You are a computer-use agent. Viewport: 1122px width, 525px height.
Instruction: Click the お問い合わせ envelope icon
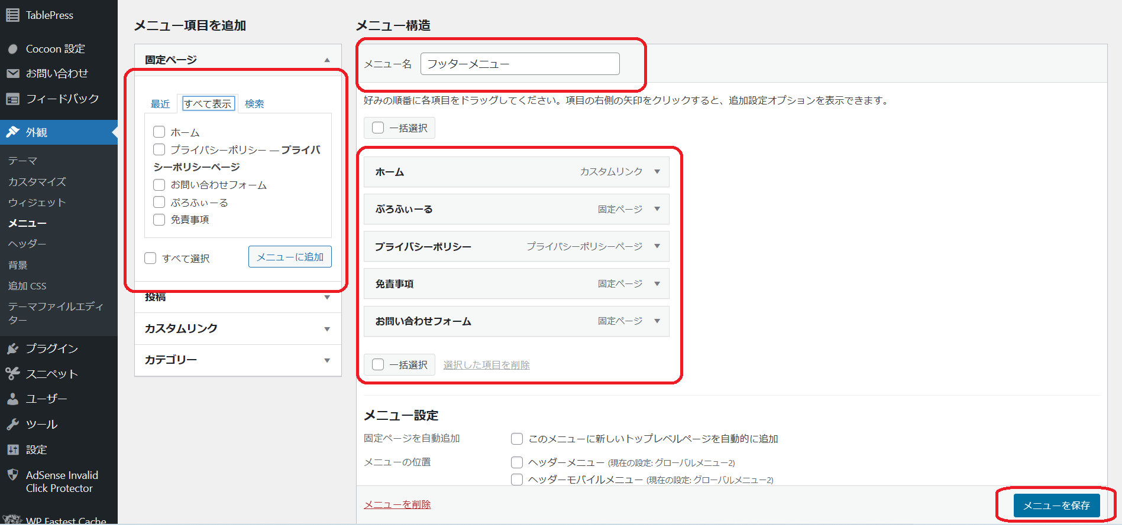(x=12, y=73)
